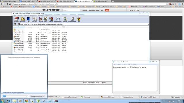
Task: Expand the WinRAR archive path dropdown arrow
Action: tap(148, 24)
